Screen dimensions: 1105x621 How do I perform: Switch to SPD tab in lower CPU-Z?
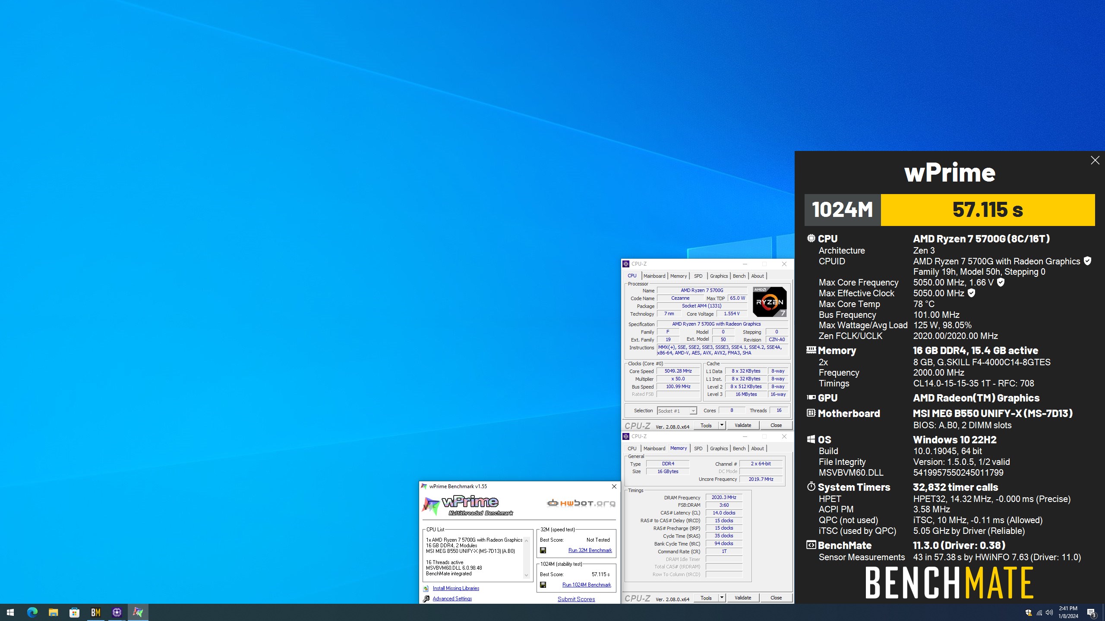tap(698, 448)
